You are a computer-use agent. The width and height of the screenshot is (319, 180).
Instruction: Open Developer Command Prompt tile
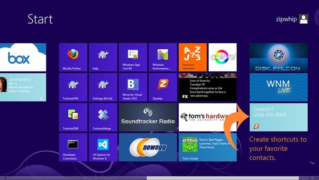[73, 147]
